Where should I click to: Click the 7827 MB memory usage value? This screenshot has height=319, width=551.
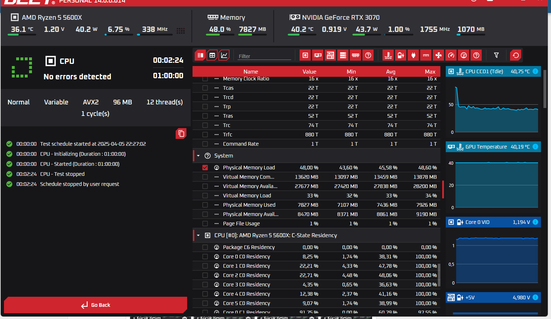253,29
